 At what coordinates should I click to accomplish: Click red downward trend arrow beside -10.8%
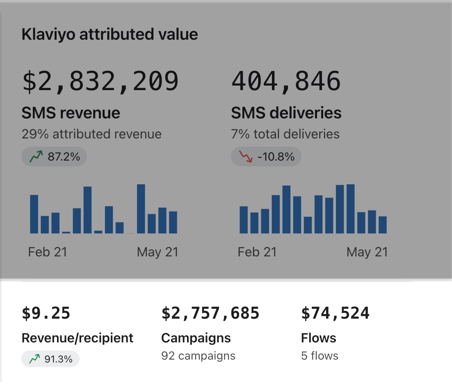point(246,156)
